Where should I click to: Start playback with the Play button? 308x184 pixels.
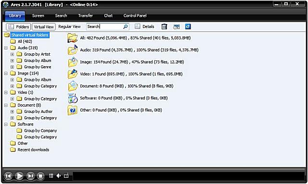coord(19,176)
